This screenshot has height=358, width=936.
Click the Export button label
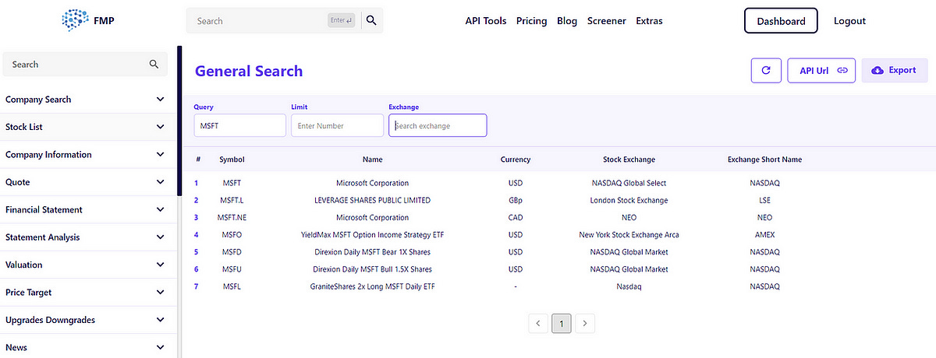(x=902, y=70)
